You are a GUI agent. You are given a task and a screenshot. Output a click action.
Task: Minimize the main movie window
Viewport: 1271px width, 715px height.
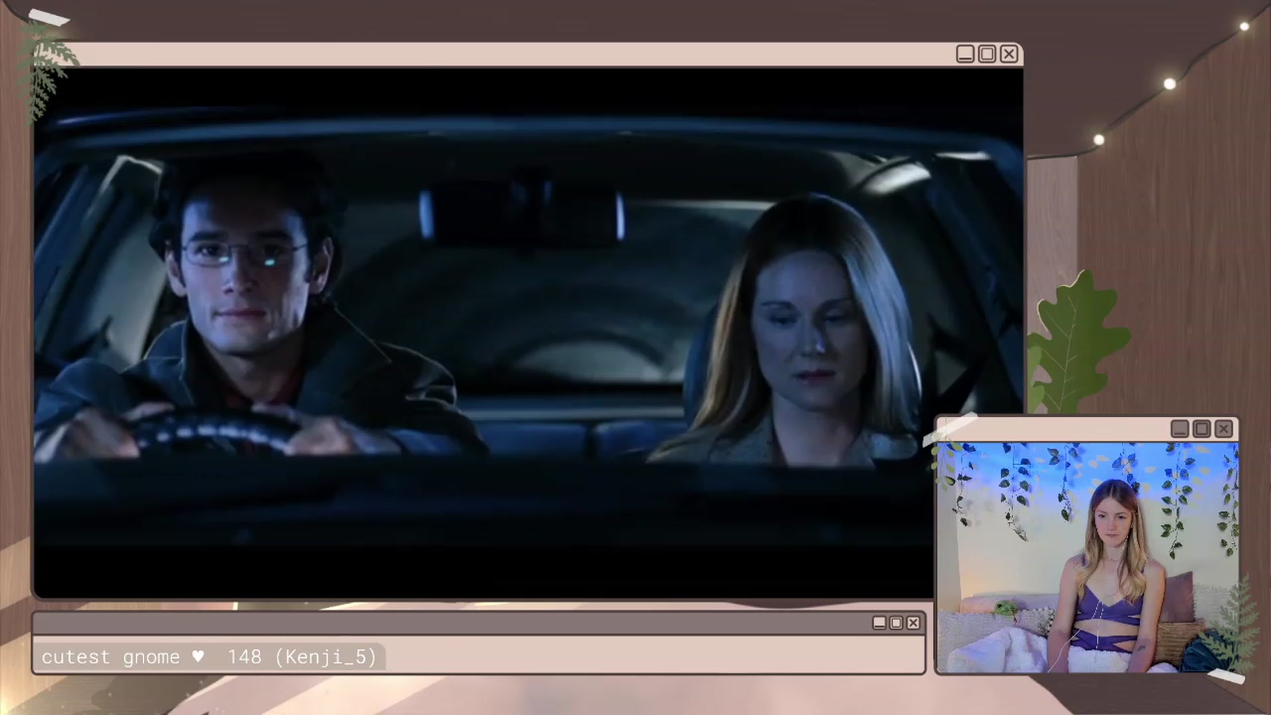coord(965,54)
